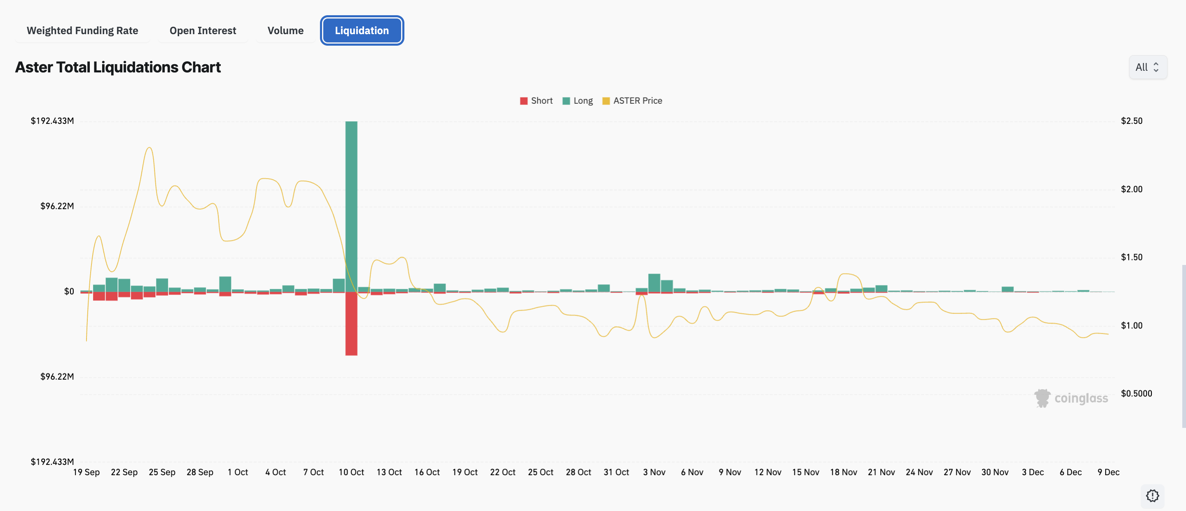Click the report issue icon at bottom right

(x=1152, y=495)
